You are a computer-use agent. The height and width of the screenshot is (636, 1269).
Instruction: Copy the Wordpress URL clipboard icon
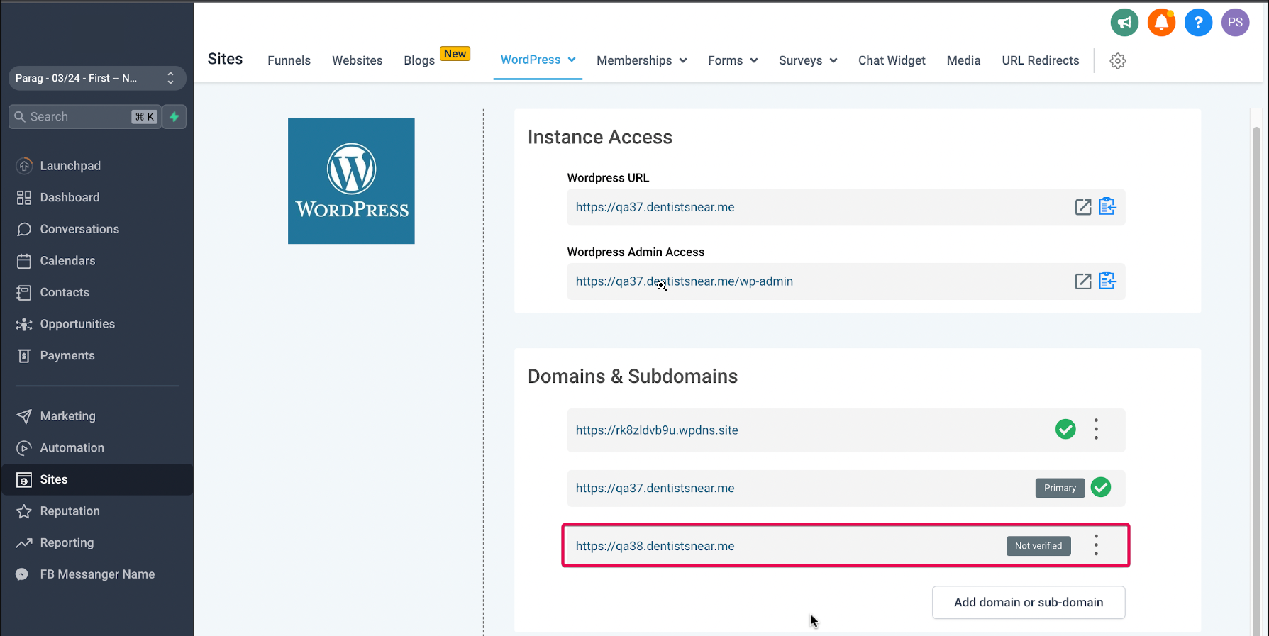point(1107,206)
